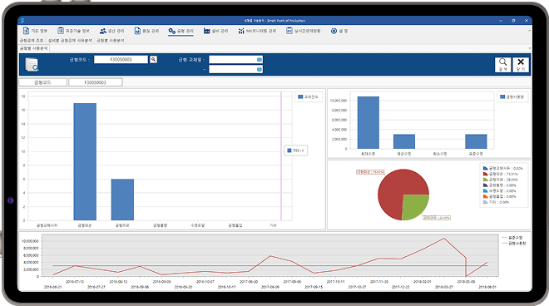Open the MV모니터링 관리 menu
This screenshot has width=549, height=306.
coord(257,31)
